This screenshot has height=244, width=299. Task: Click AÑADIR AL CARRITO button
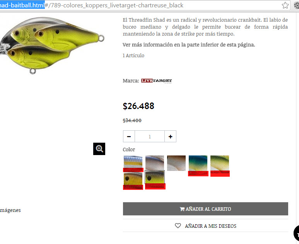click(x=205, y=209)
